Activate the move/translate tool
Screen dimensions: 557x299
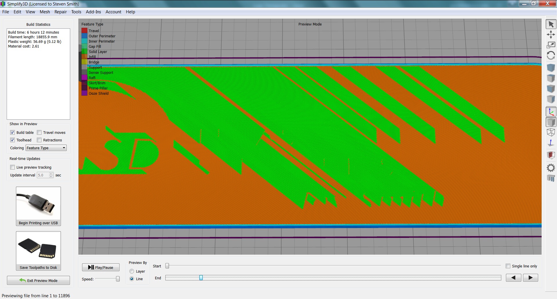551,35
